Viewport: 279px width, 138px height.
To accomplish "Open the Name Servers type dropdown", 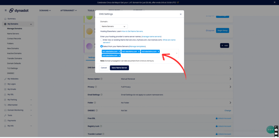I will 114,26.
